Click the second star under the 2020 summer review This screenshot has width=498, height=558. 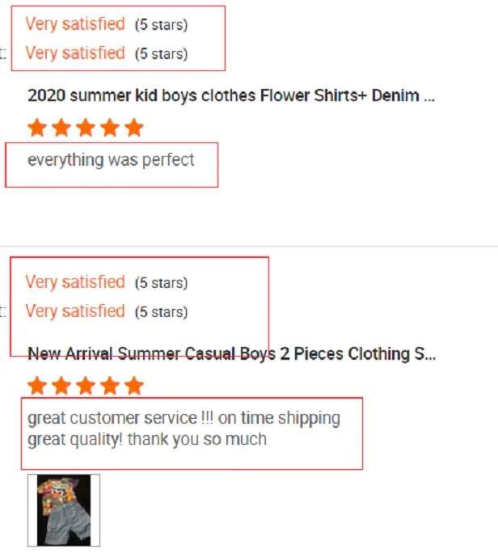[x=61, y=128]
